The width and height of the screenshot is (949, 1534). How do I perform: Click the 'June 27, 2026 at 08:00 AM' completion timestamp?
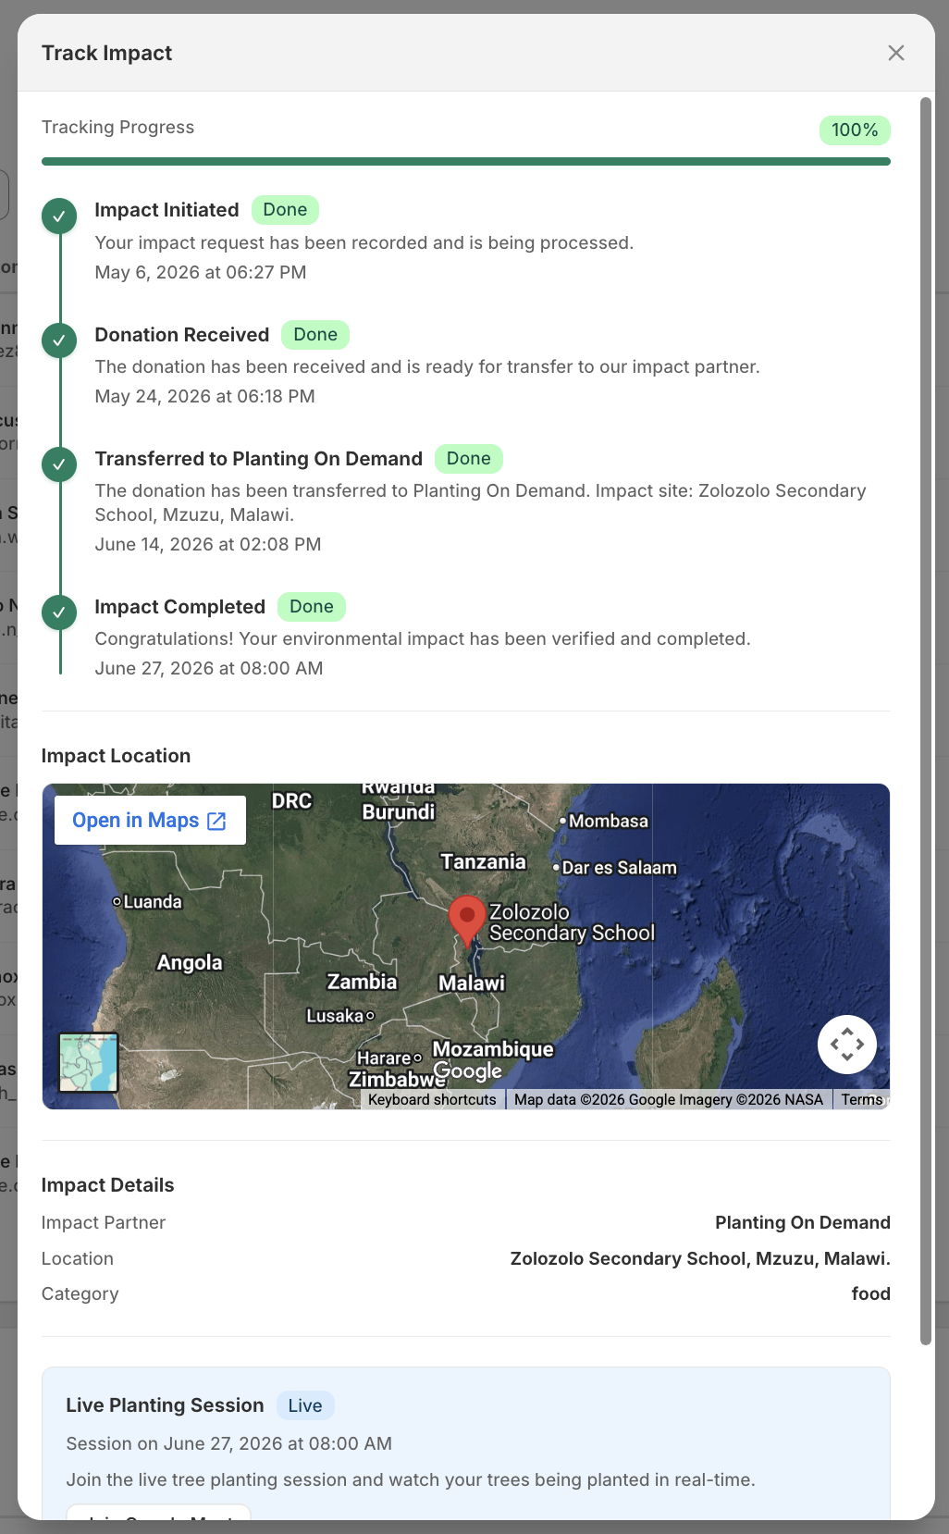pyautogui.click(x=209, y=668)
